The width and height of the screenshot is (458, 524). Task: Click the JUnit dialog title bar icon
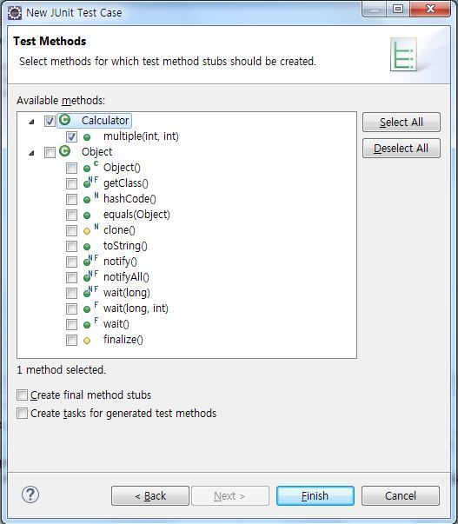[x=15, y=13]
